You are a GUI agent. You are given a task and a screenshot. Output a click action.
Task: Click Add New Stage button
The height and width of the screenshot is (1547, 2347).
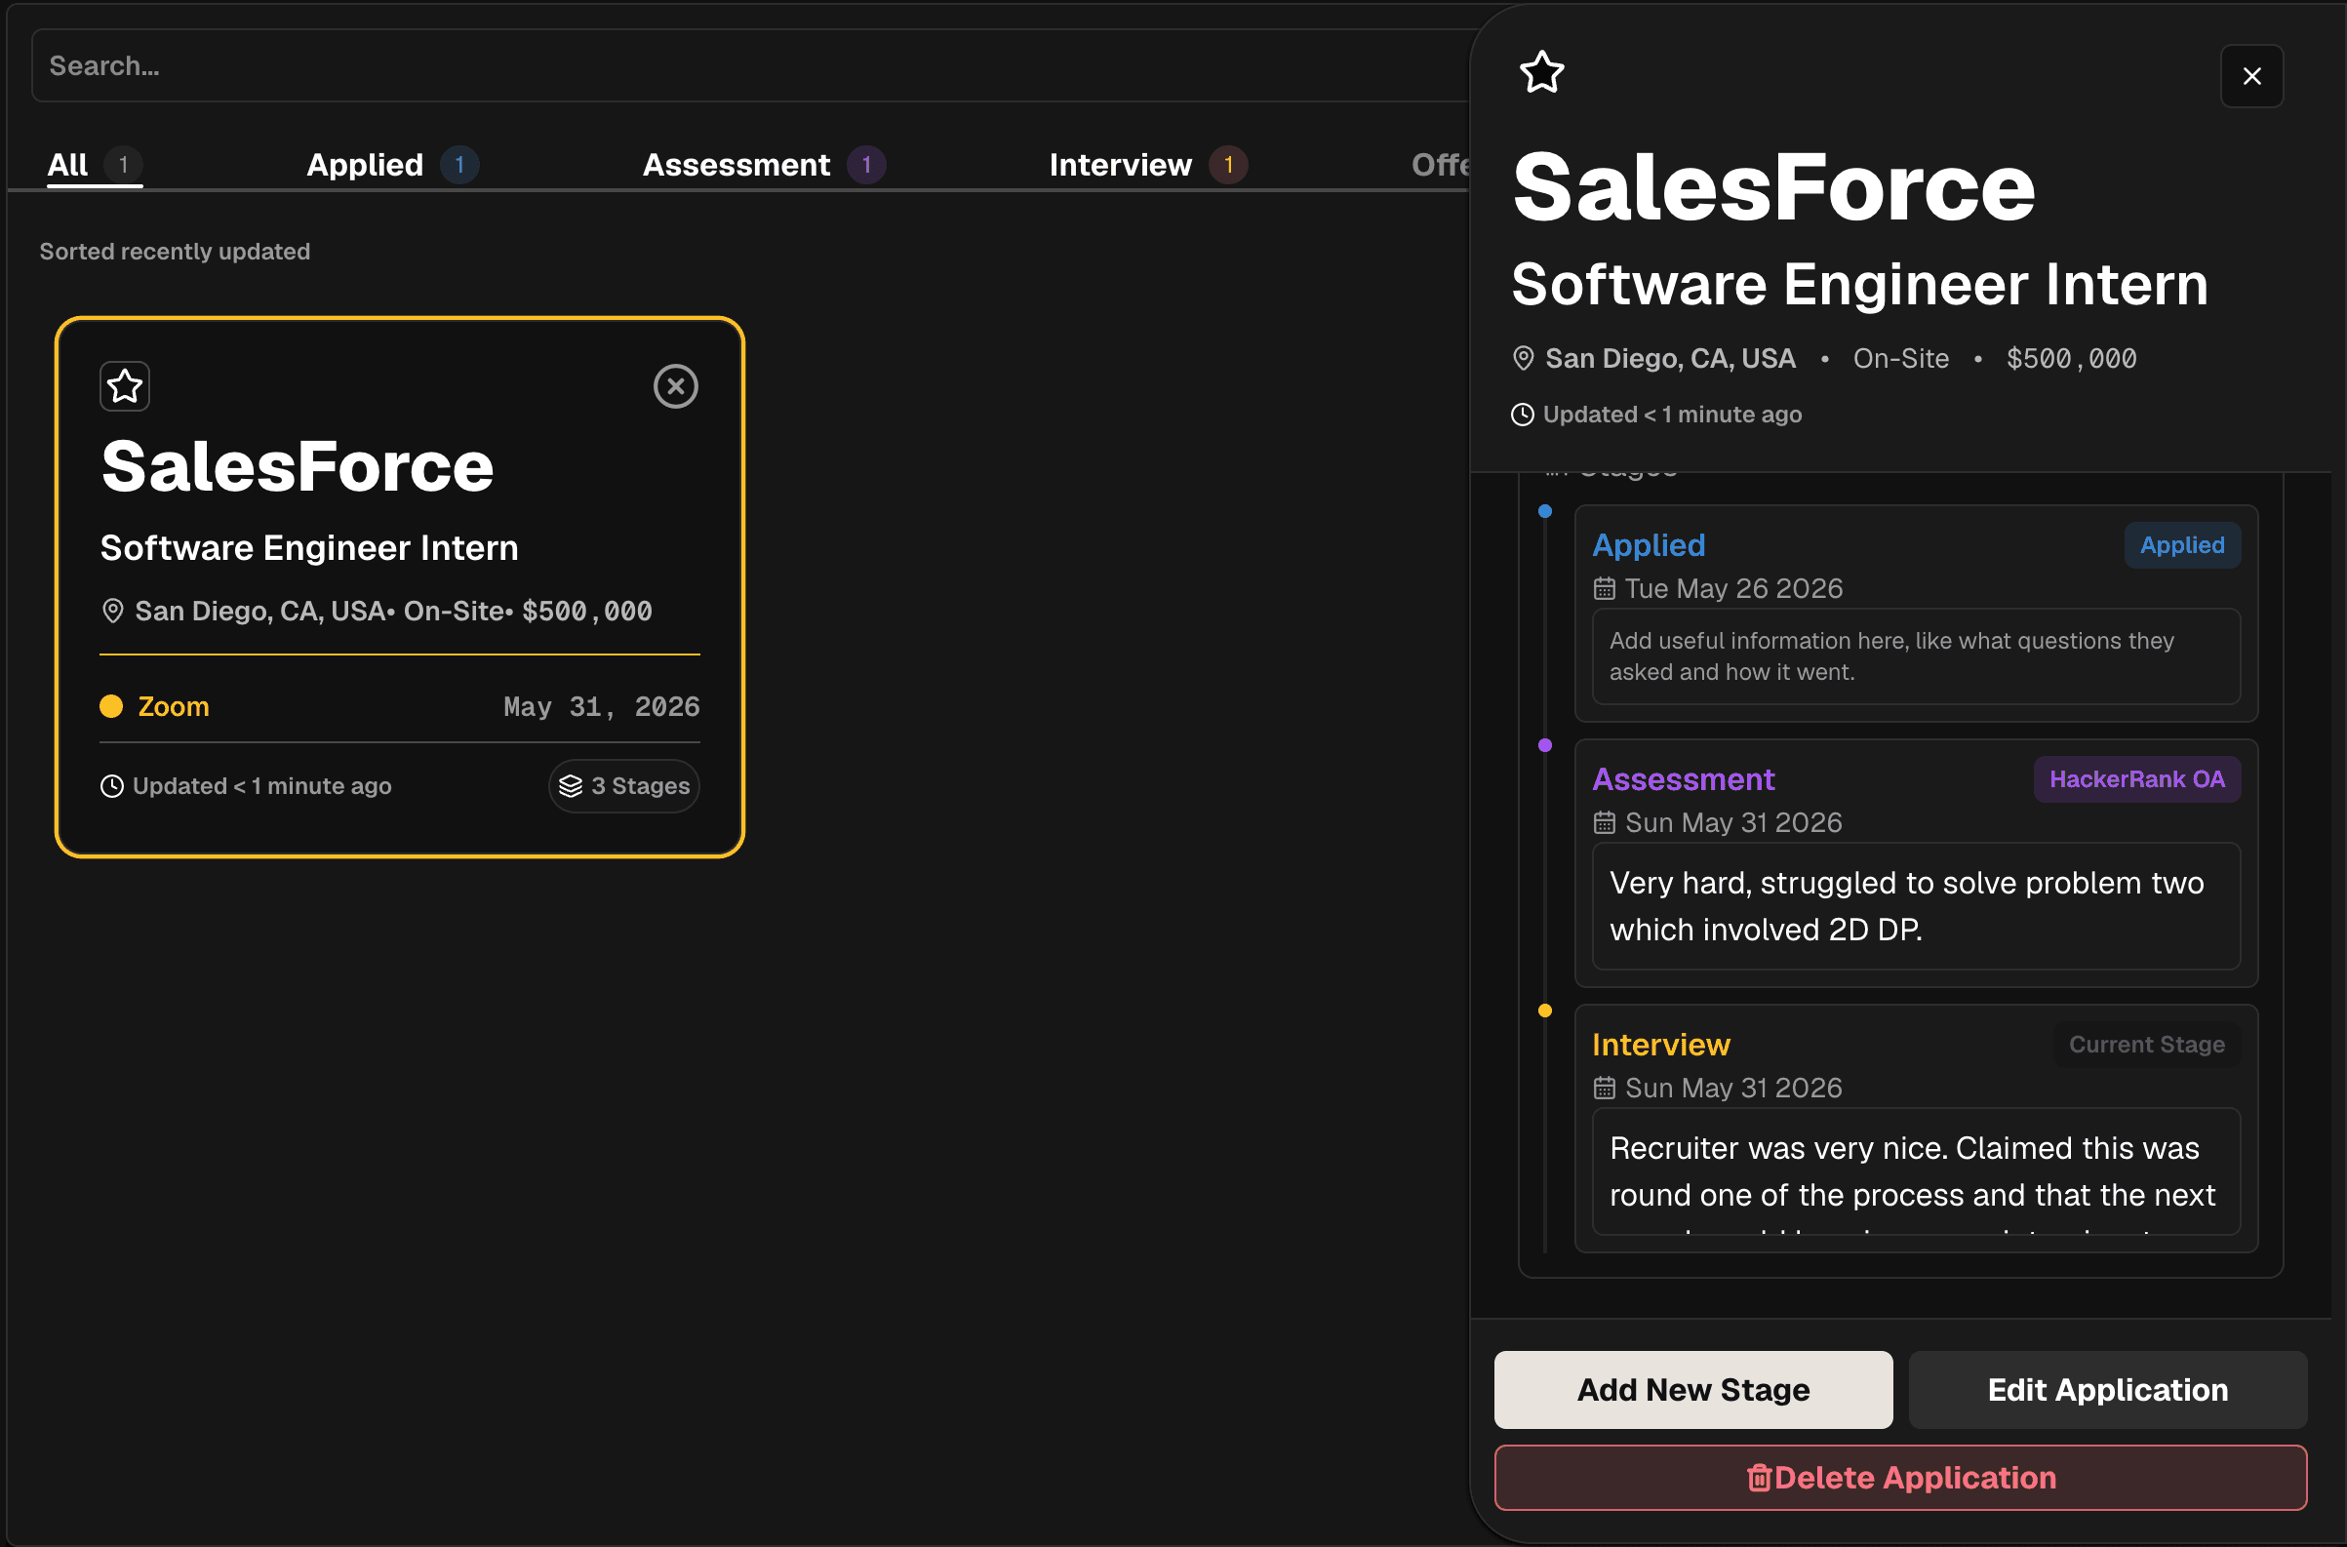click(x=1693, y=1390)
